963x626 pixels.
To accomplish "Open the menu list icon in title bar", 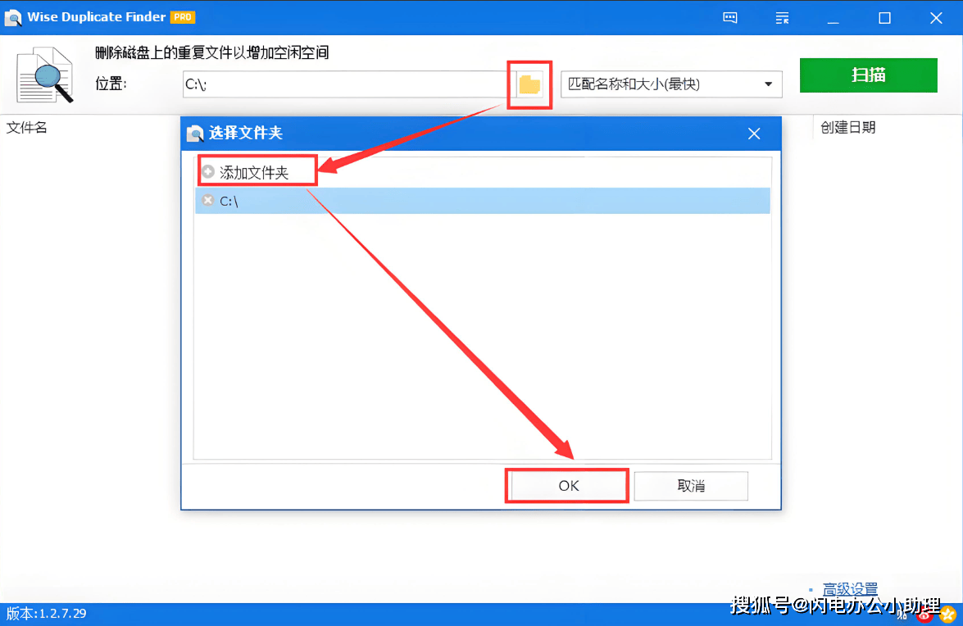I will pos(782,18).
